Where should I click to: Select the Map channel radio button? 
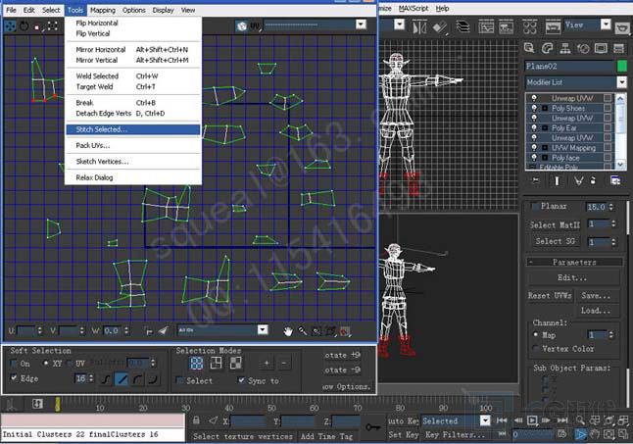[536, 335]
